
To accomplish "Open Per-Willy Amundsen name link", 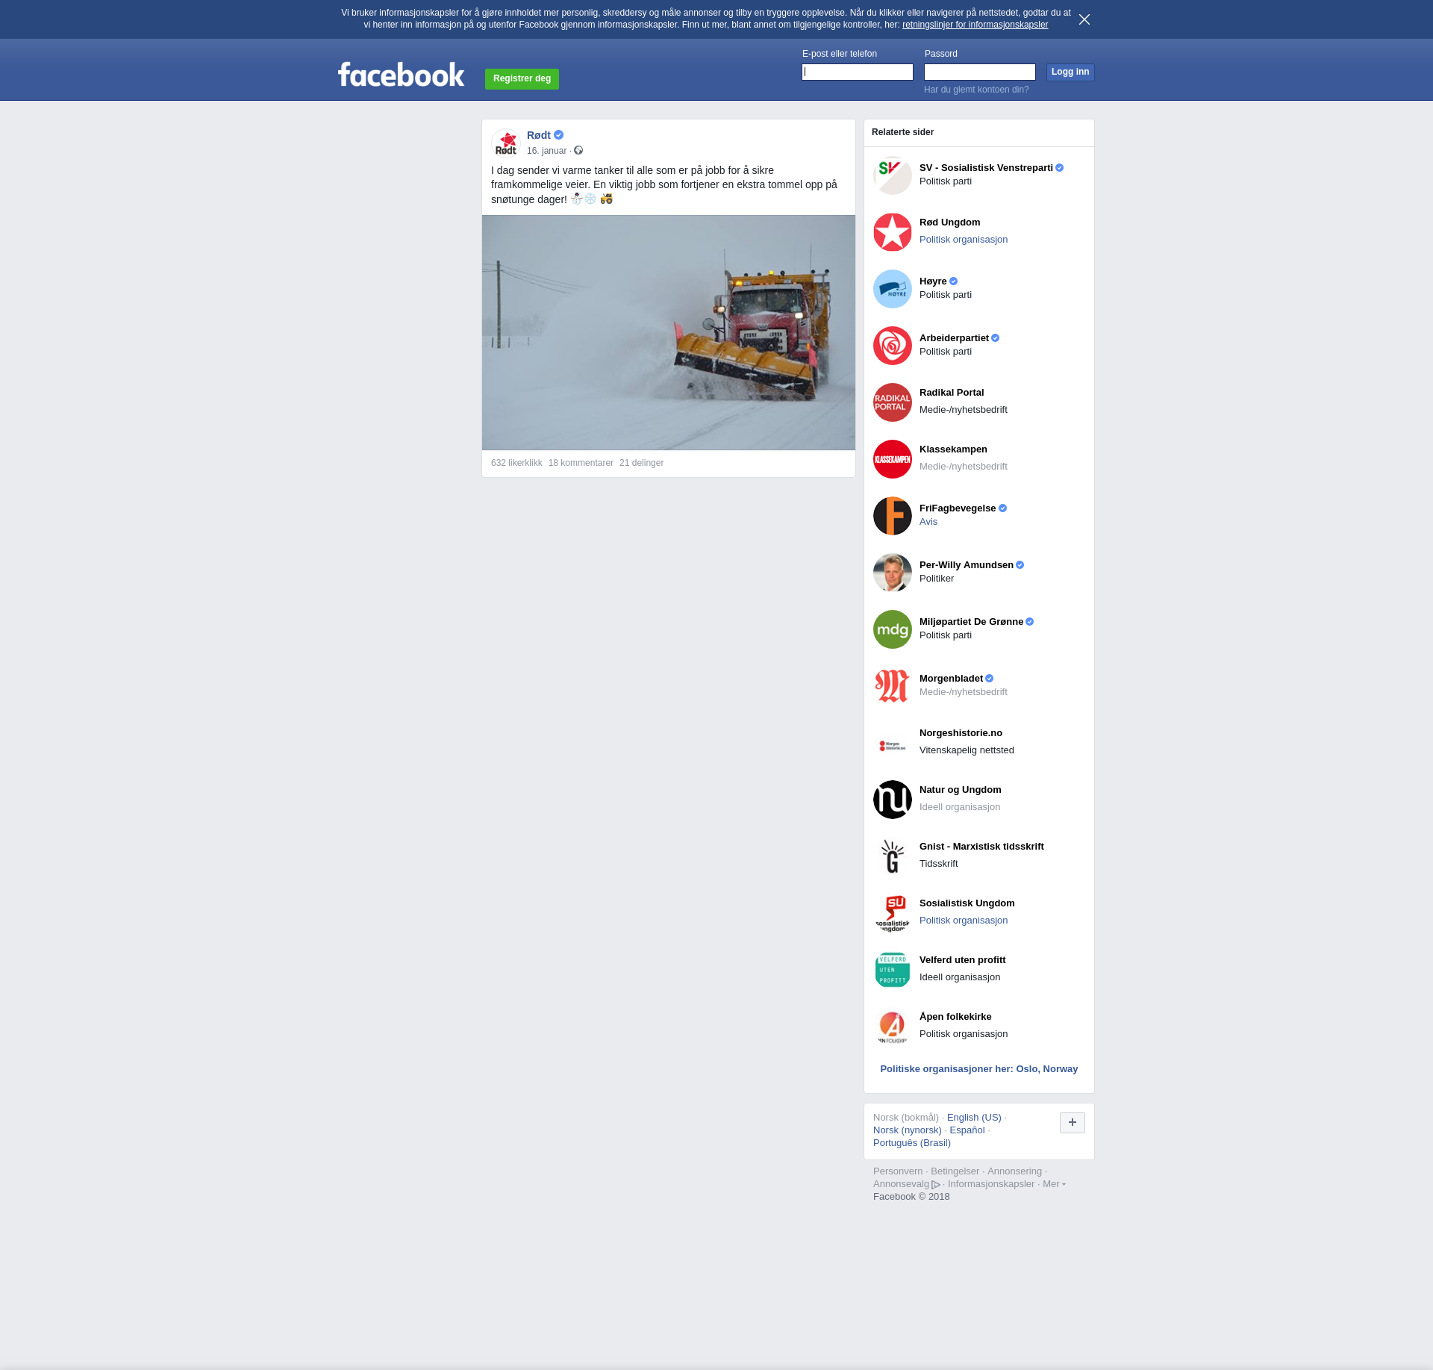I will (x=967, y=565).
